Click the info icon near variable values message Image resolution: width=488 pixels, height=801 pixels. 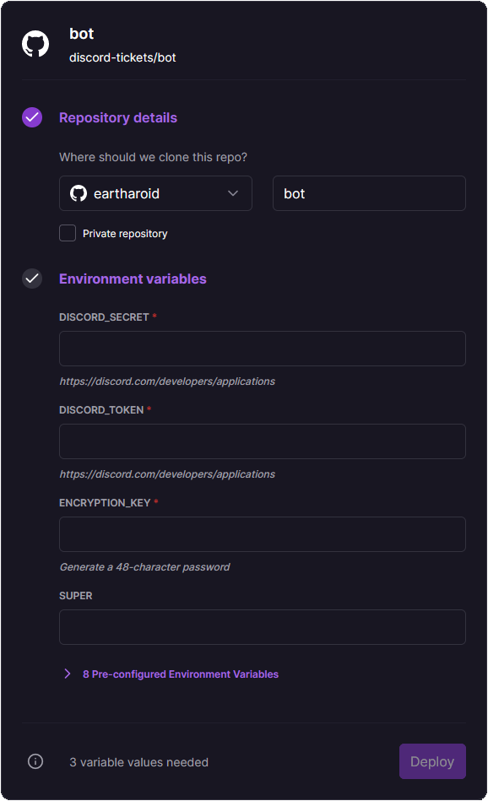click(35, 761)
